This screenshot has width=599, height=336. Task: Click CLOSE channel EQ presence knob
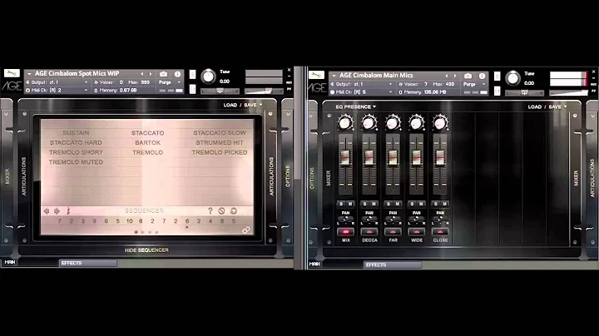pos(440,123)
